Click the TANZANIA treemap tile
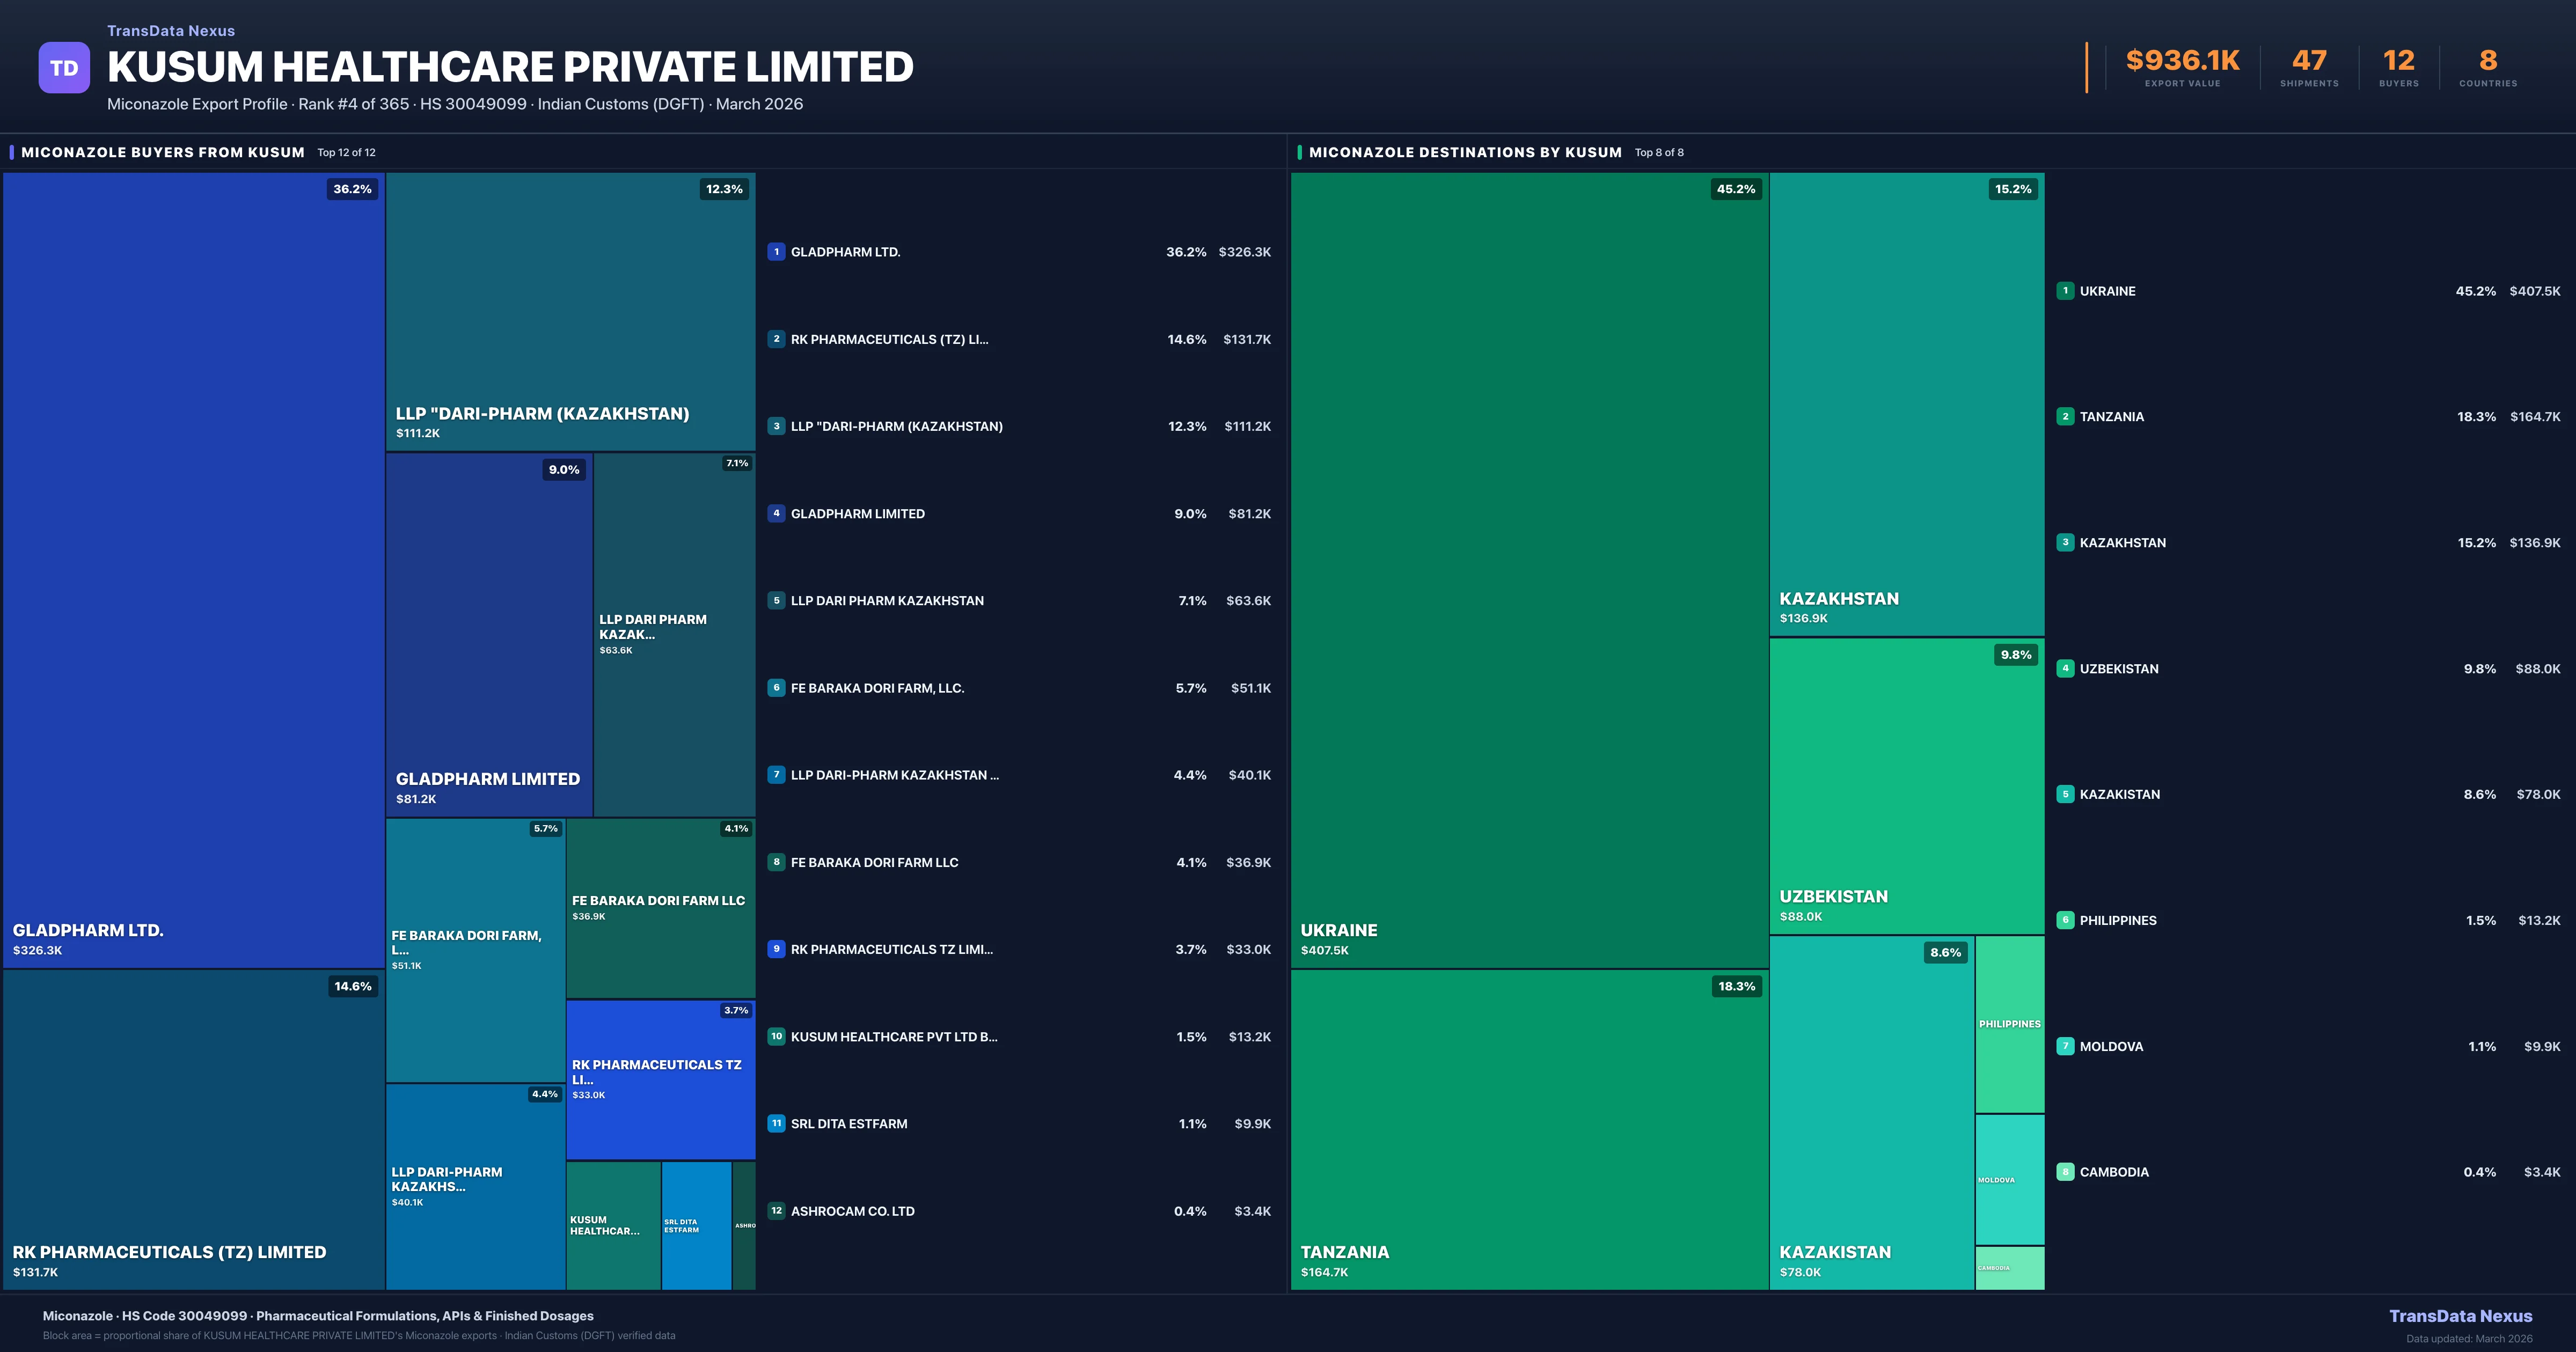The image size is (2576, 1352). coord(1529,1130)
